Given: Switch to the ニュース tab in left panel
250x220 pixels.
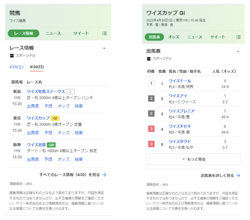Looking at the screenshot, I should click(x=53, y=33).
